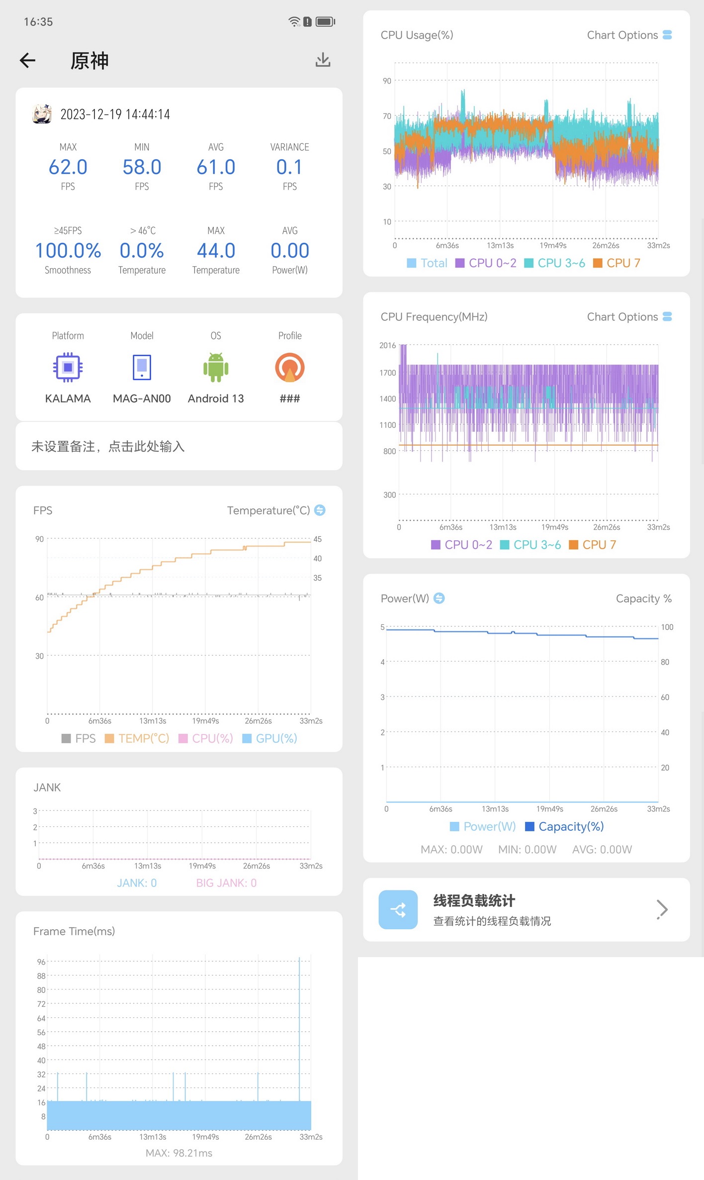Tap the MIN 58.0 FPS value
Image resolution: width=704 pixels, height=1180 pixels.
pos(142,167)
